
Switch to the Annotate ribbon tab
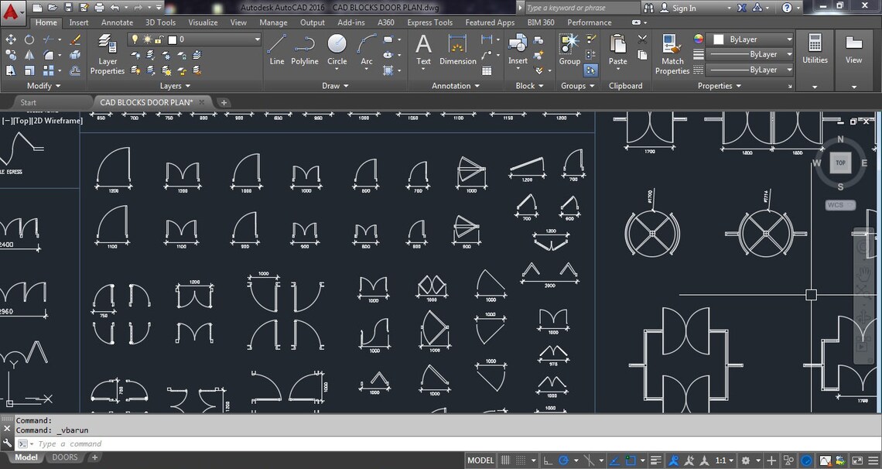coord(117,22)
